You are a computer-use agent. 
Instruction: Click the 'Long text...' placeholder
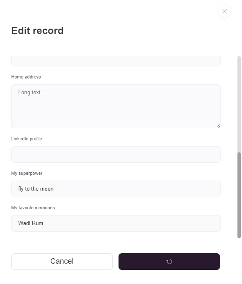coord(31,93)
